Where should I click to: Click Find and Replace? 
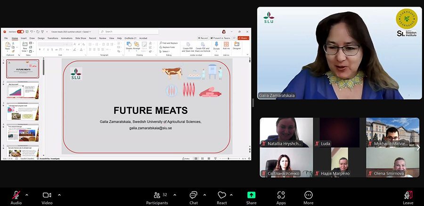[x=169, y=43]
